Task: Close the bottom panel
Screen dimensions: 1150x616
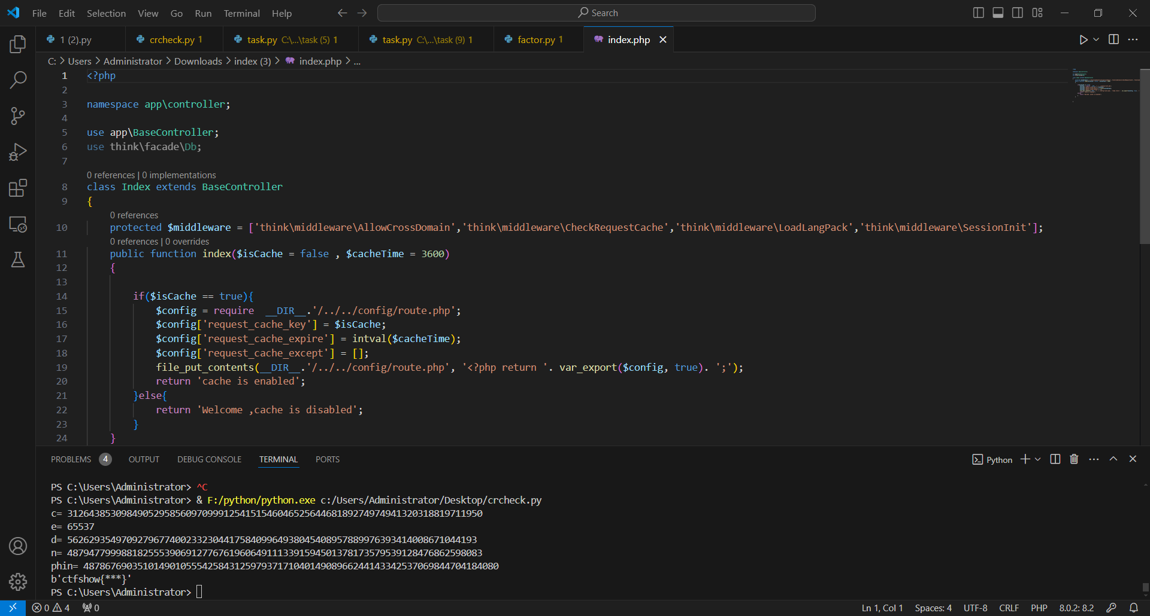Action: 1133,459
